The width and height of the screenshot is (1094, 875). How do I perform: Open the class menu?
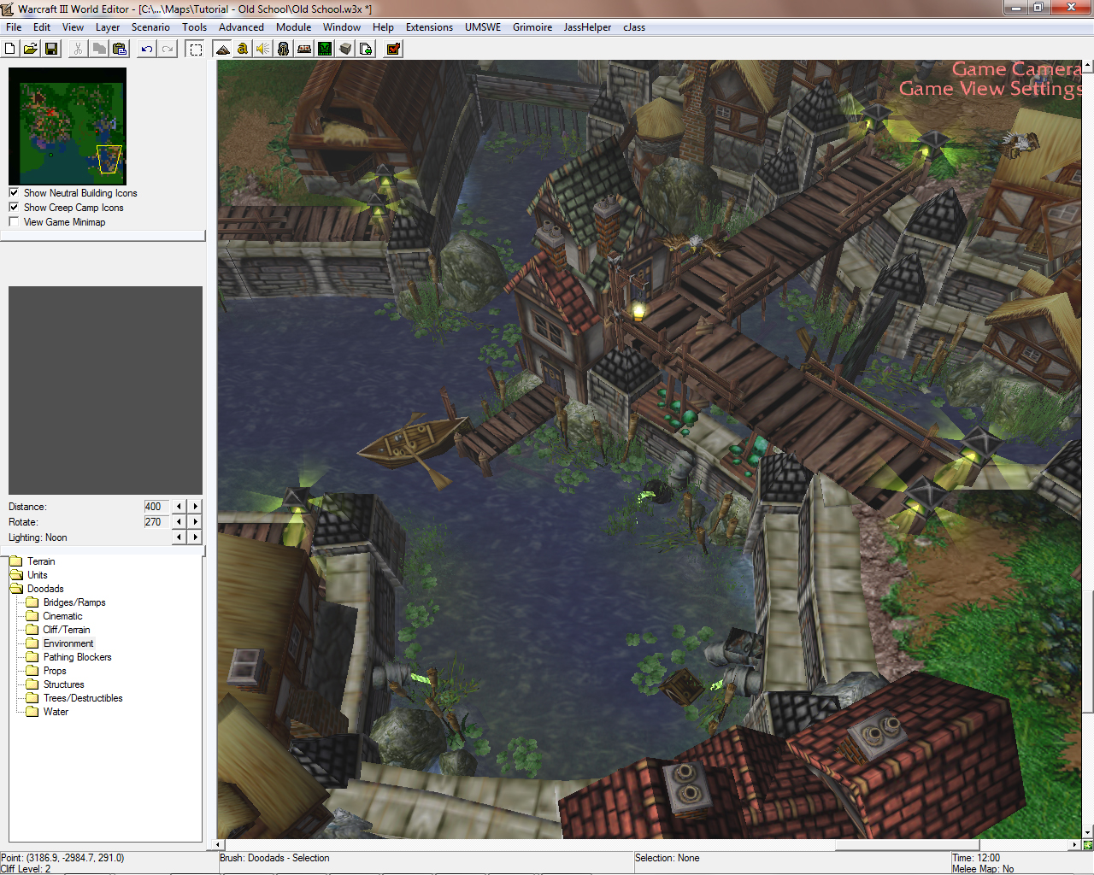point(634,27)
